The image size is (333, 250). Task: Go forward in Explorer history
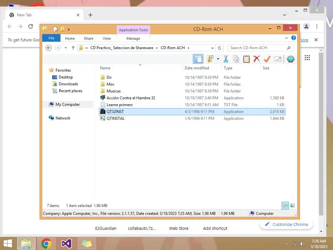58,48
